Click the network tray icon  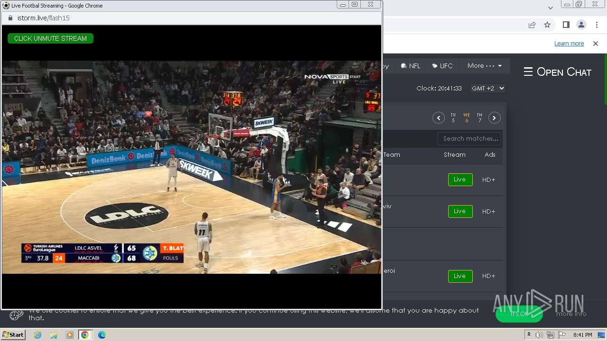[551, 335]
